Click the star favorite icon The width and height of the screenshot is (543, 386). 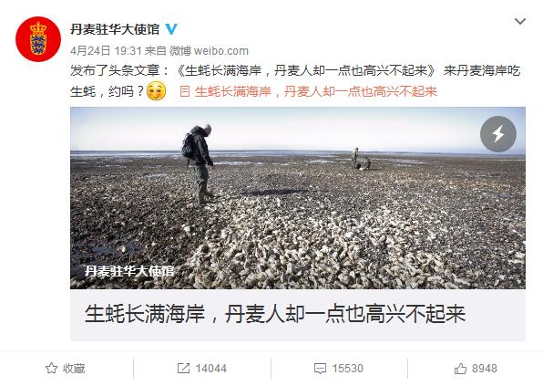[52, 369]
